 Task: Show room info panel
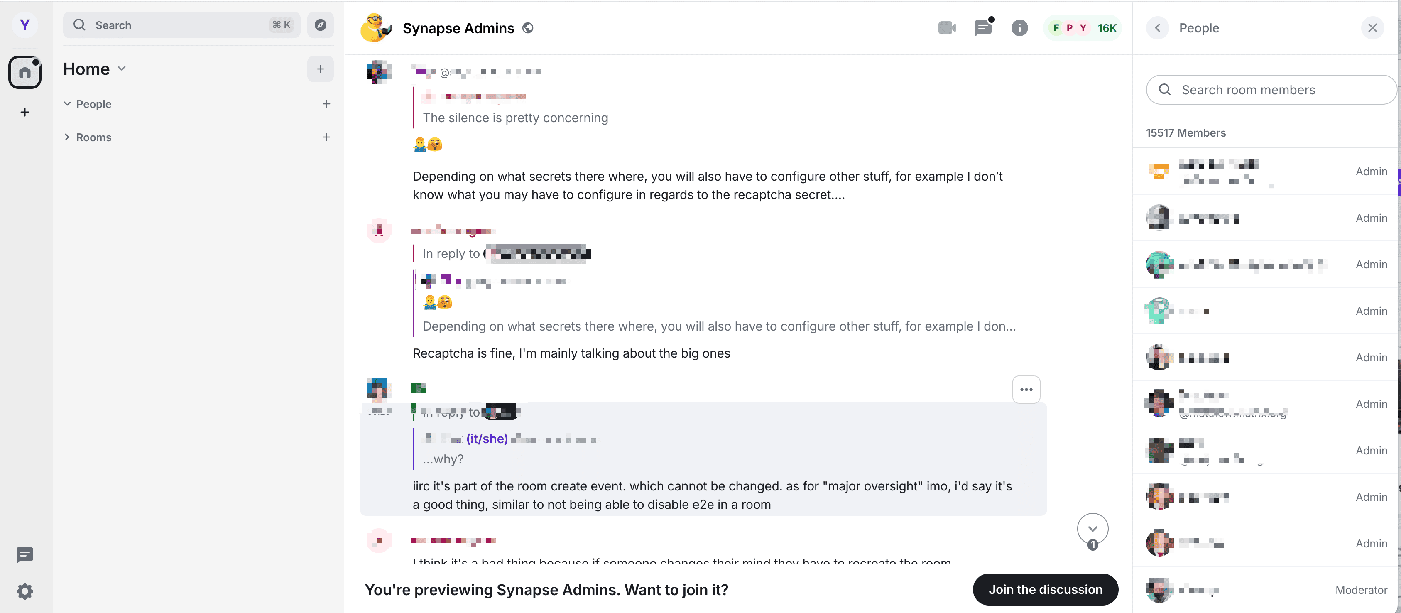tap(1019, 28)
